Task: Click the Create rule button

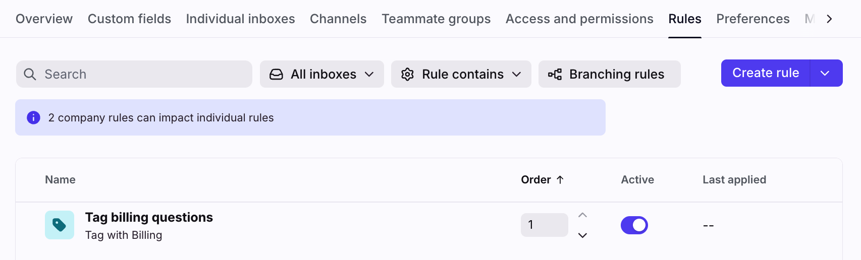Action: [765, 73]
